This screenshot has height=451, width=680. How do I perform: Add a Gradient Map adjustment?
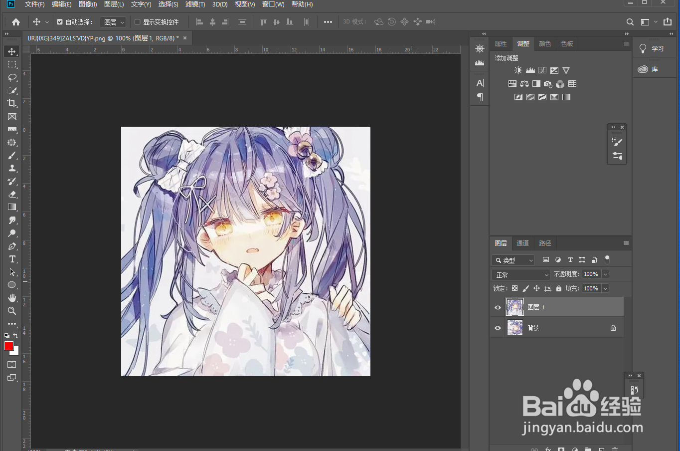tap(566, 97)
